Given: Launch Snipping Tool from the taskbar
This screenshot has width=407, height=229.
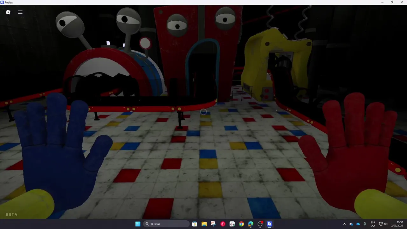Looking at the screenshot, I should 213,224.
